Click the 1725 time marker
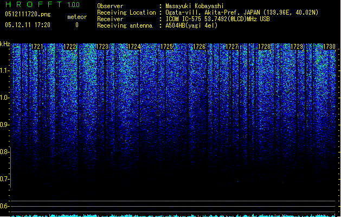The width and height of the screenshot is (341, 217). click(x=167, y=47)
